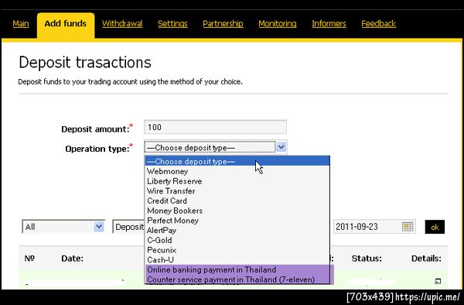This screenshot has width=464, height=305.
Task: Open the Main tab
Action: point(21,24)
